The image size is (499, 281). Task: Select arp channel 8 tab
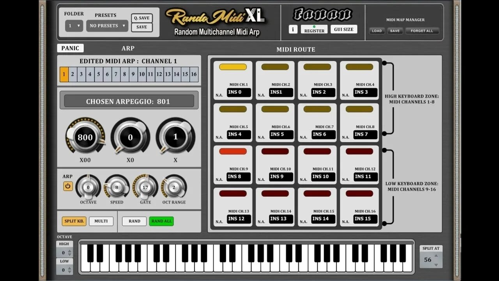(124, 74)
